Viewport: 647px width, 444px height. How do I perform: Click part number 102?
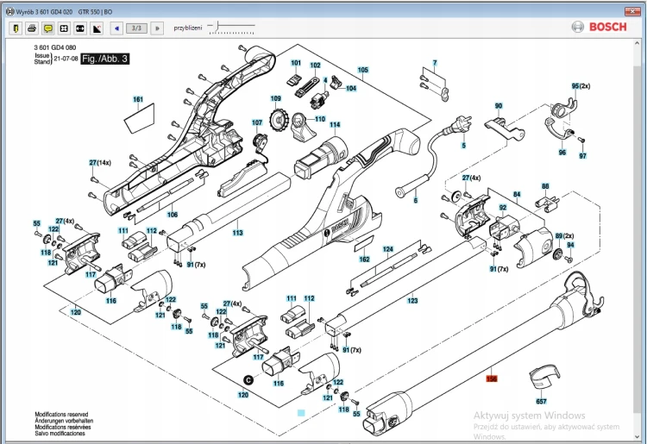click(315, 66)
